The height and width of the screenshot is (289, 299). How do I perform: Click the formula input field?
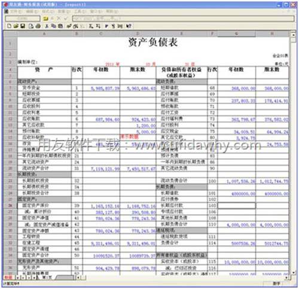[183, 19]
